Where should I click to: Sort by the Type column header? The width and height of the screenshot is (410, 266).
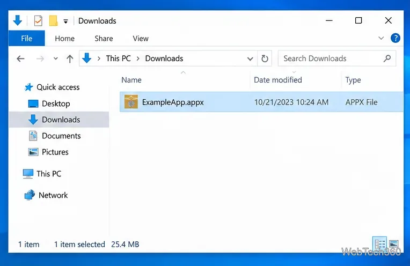pos(353,80)
